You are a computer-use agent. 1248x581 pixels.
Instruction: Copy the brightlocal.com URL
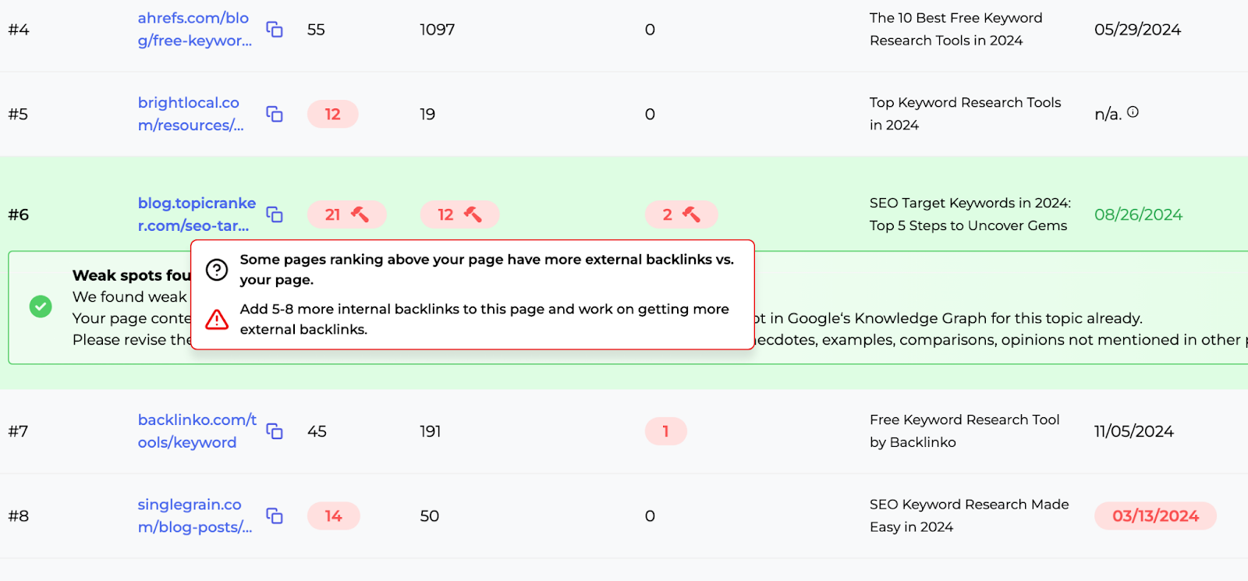tap(275, 114)
